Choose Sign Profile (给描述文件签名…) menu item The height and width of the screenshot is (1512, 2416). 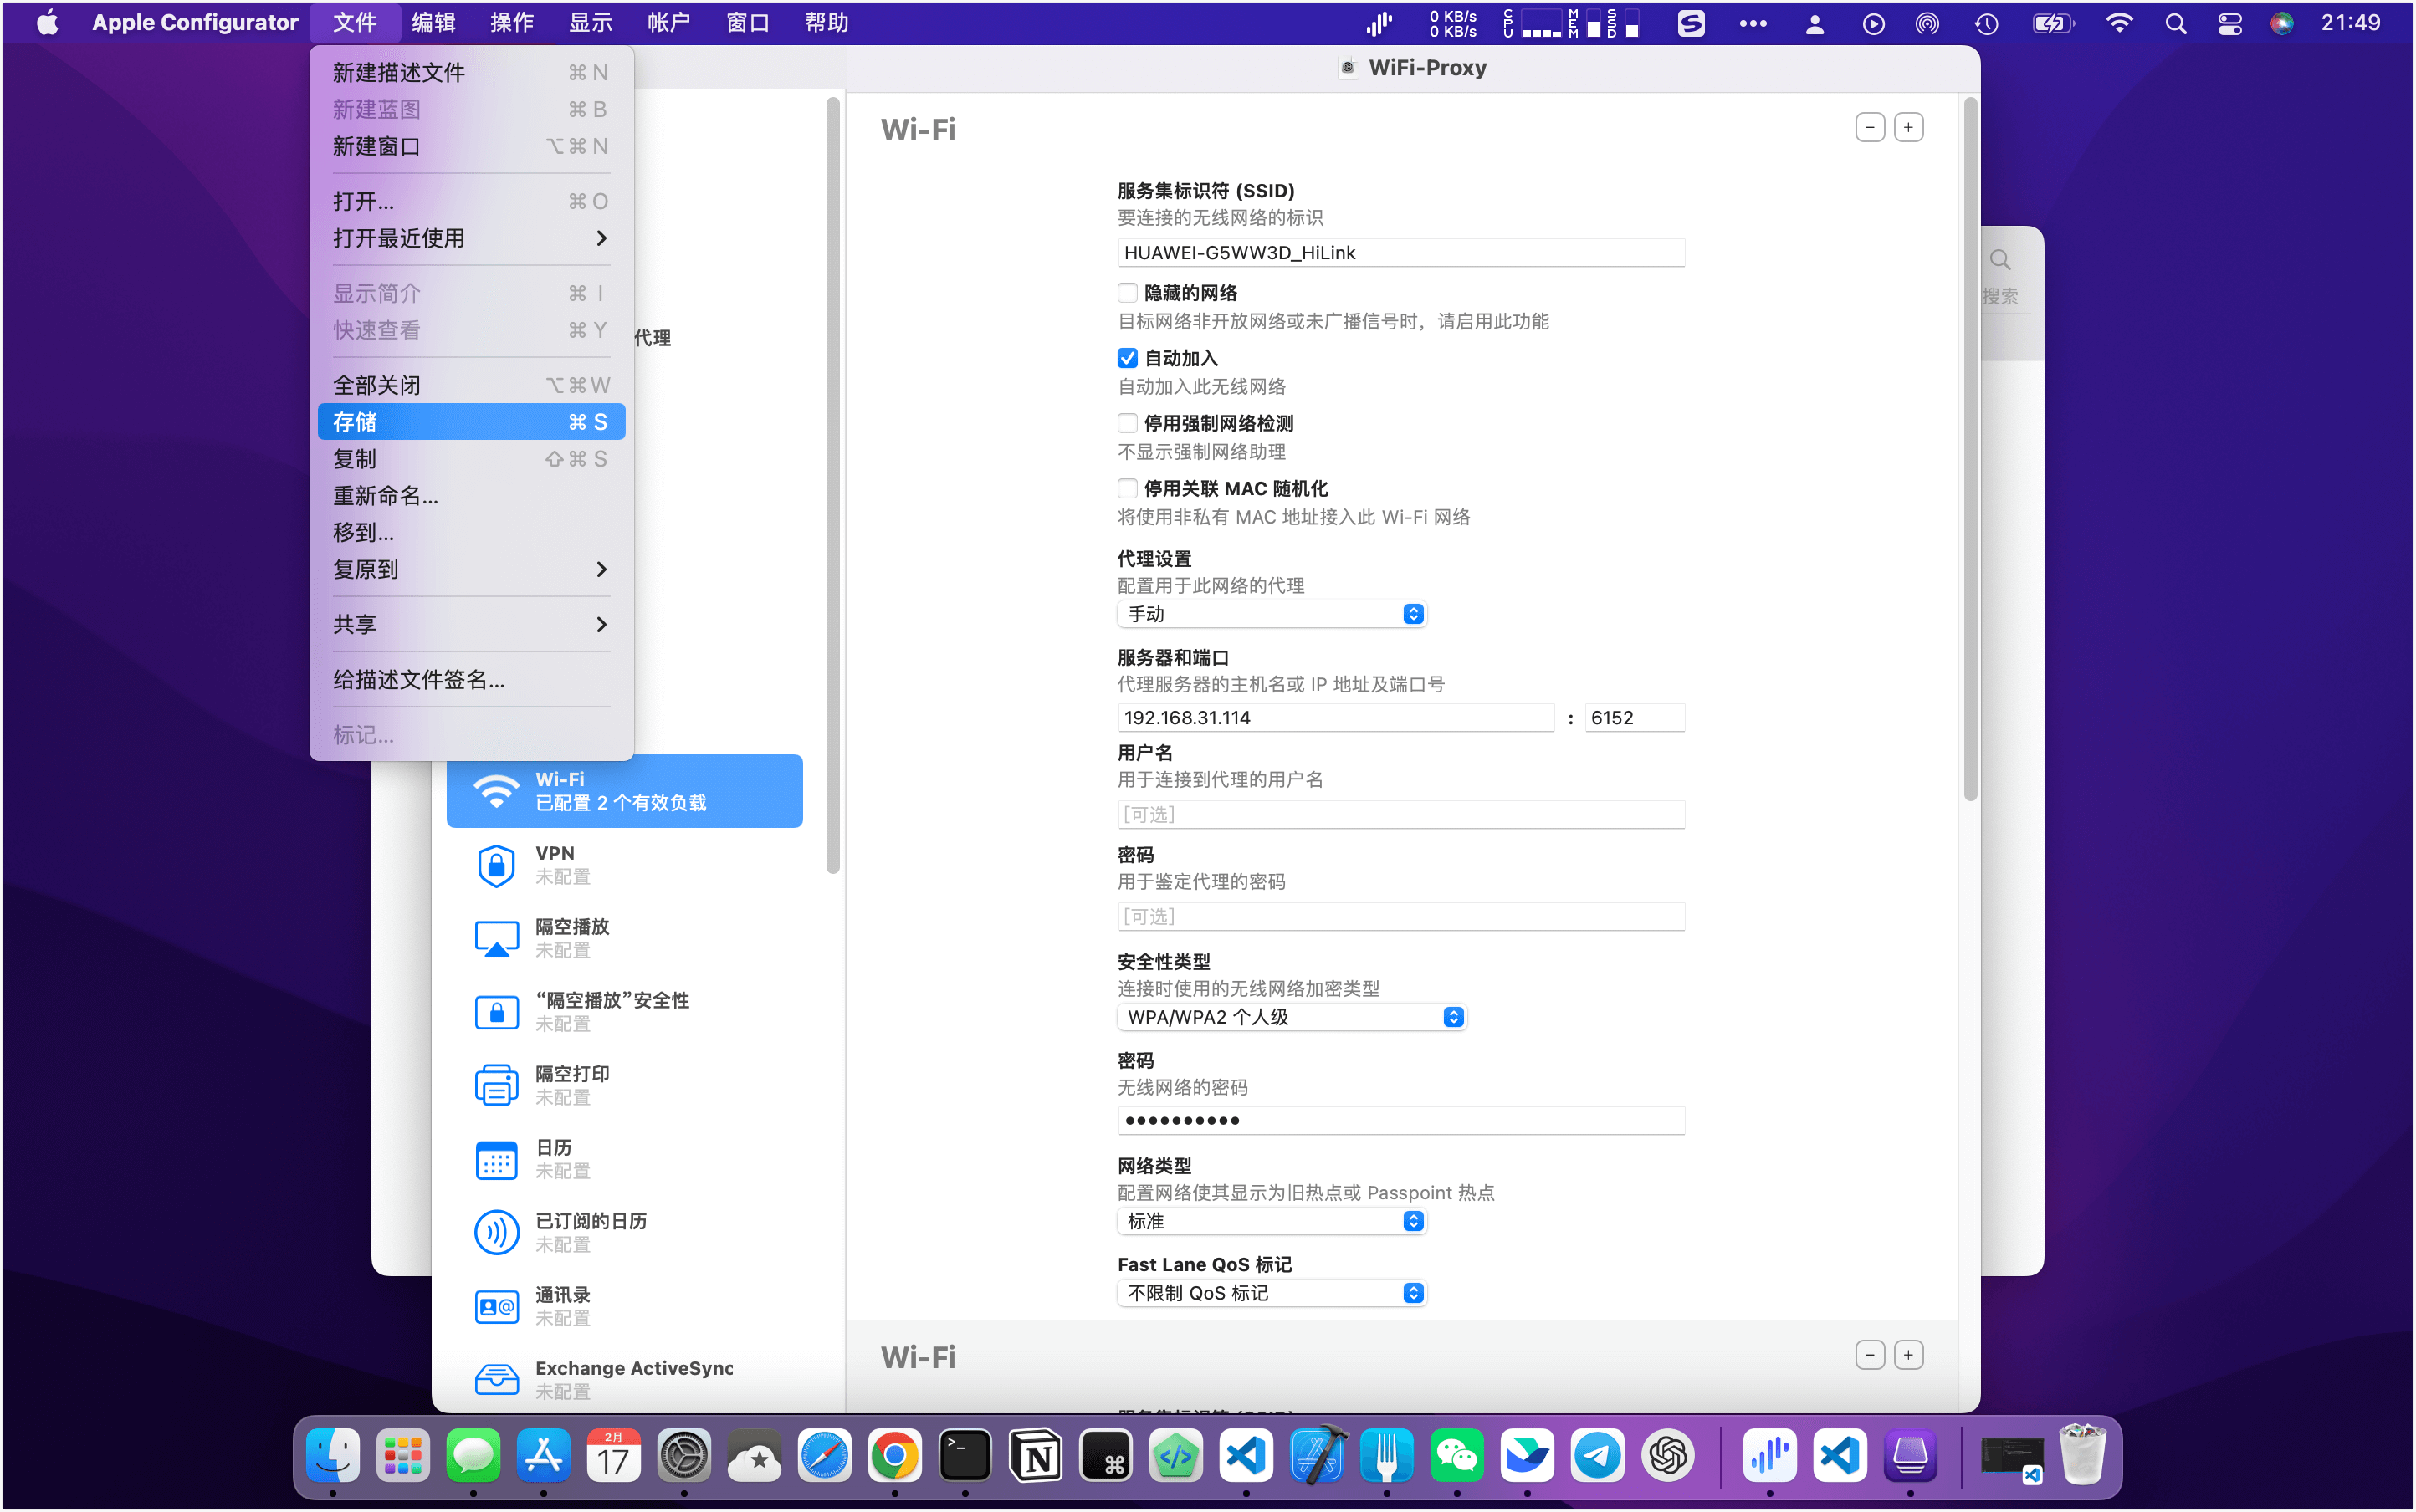[471, 680]
